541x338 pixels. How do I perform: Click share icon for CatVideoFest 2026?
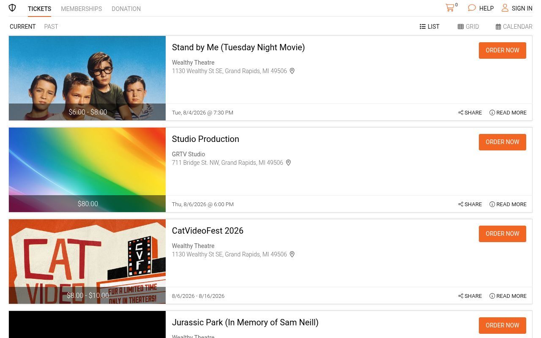(461, 296)
